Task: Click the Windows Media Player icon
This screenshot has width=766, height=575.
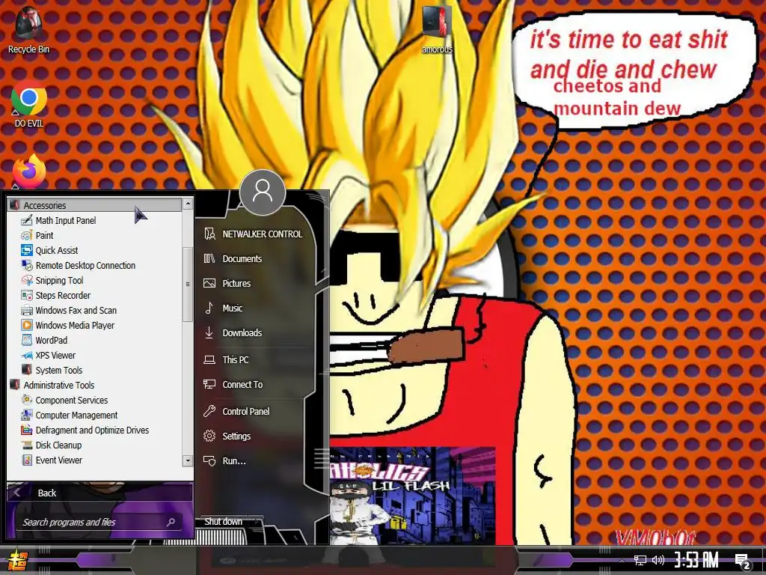Action: 27,325
